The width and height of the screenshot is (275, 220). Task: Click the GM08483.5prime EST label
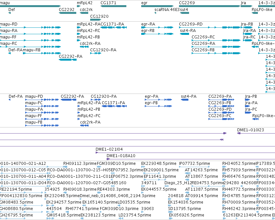tap(17, 202)
